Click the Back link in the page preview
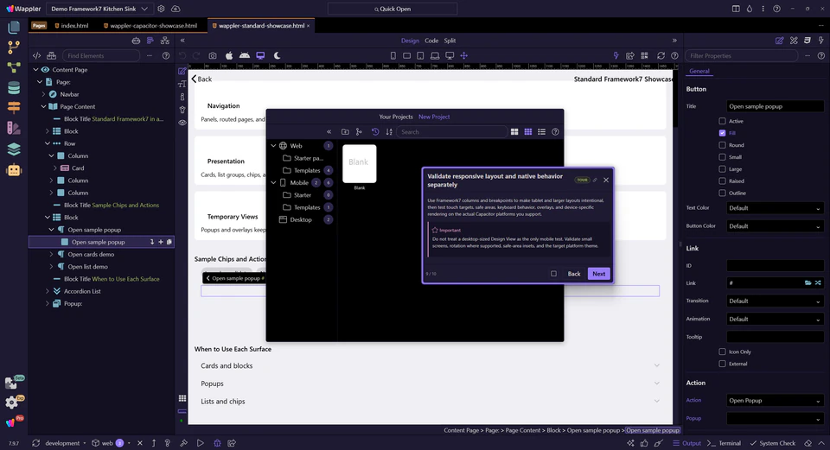The image size is (830, 450). point(201,79)
